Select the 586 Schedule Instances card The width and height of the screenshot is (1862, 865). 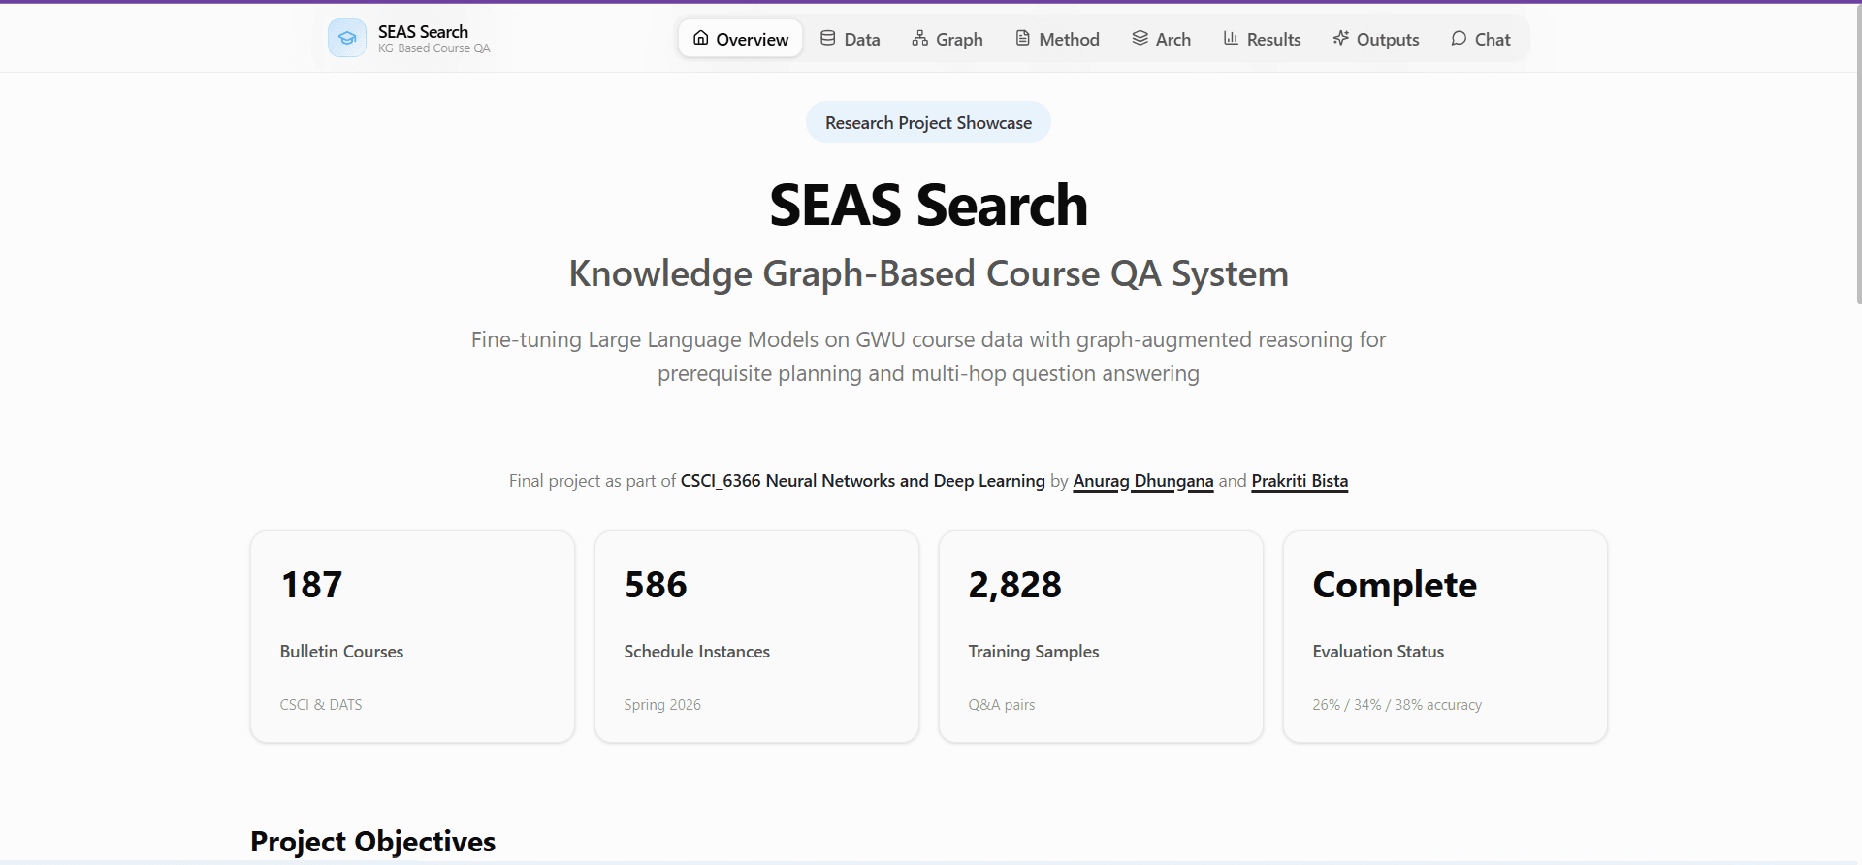click(x=756, y=636)
